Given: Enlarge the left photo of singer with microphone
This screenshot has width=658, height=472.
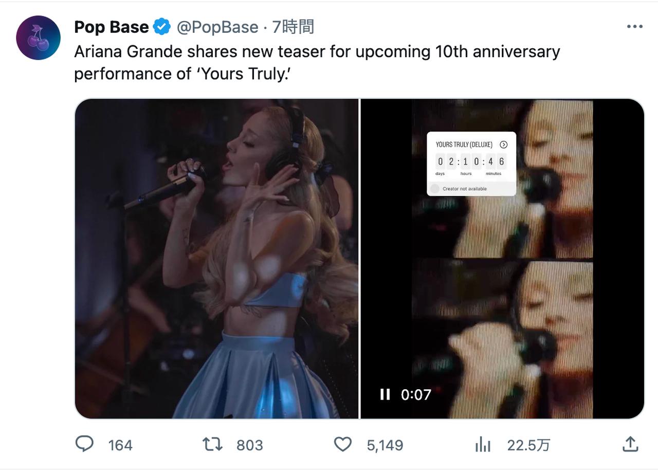Looking at the screenshot, I should click(216, 258).
